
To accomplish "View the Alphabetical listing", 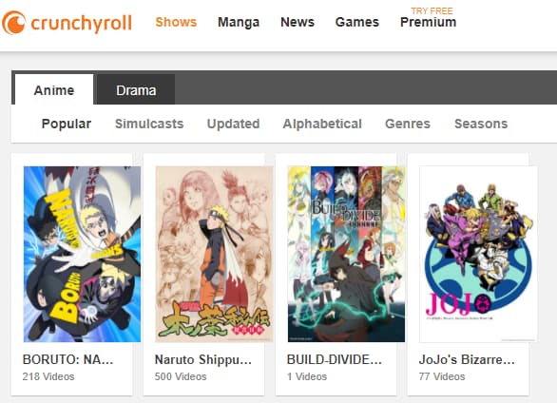I will click(x=322, y=124).
